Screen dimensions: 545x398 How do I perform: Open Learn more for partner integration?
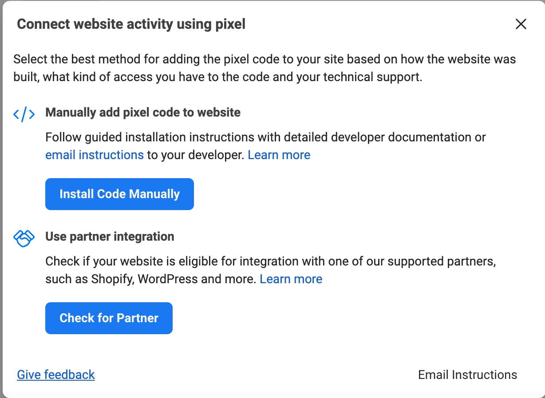[291, 279]
